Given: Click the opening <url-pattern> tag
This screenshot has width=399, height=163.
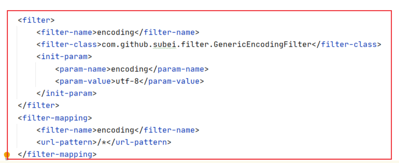Looking at the screenshot, I should [x=67, y=142].
